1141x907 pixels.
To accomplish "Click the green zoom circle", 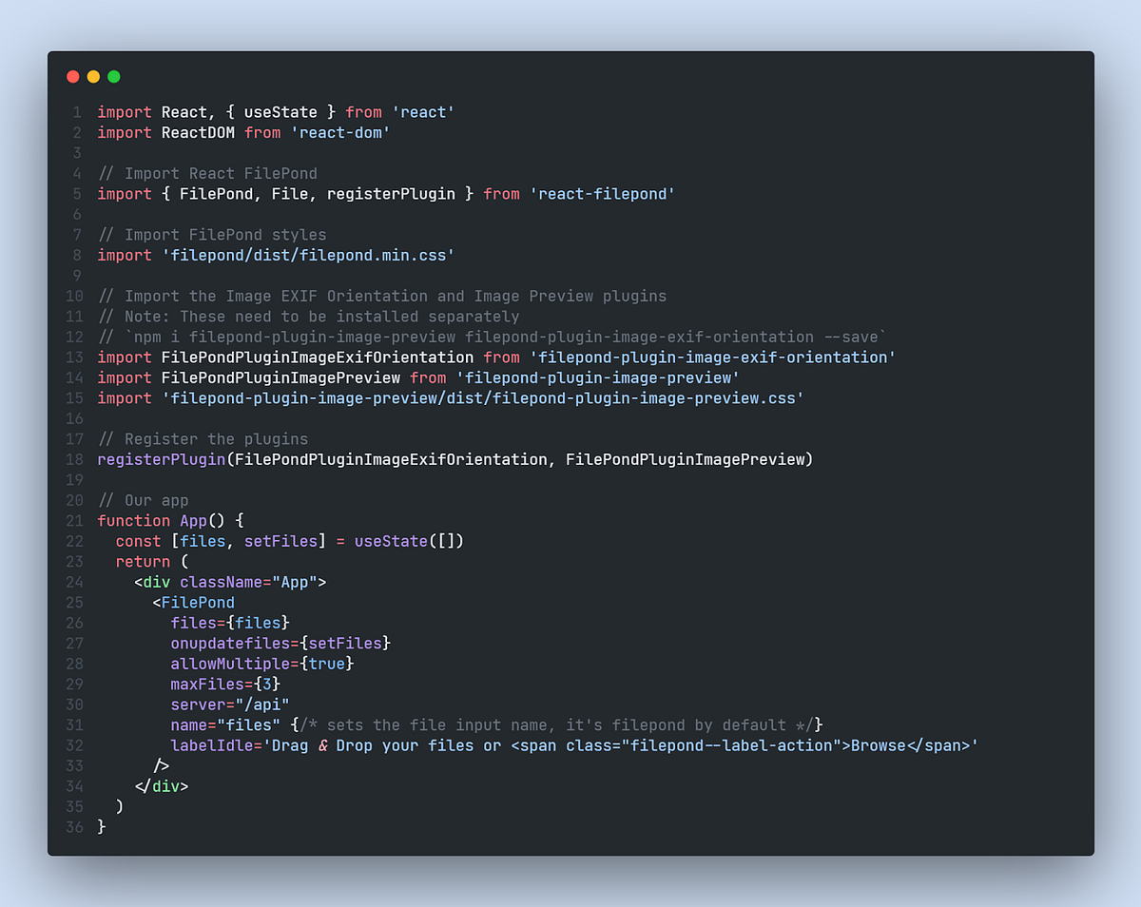I will [x=113, y=76].
